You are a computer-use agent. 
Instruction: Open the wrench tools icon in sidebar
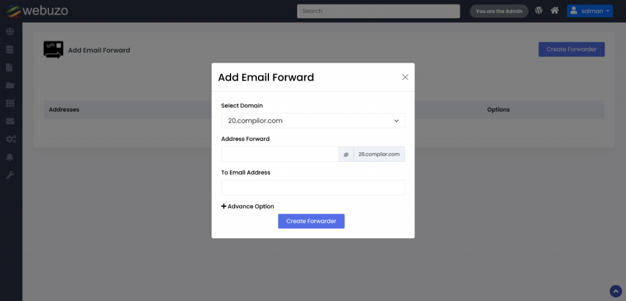[10, 175]
